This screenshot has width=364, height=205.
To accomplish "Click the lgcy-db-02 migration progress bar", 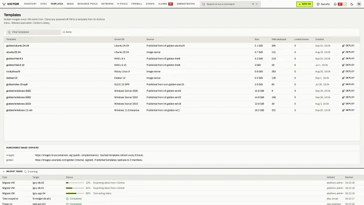I will coord(75,183).
